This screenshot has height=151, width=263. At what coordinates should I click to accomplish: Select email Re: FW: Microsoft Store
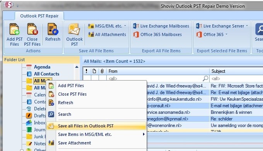pos(237,86)
